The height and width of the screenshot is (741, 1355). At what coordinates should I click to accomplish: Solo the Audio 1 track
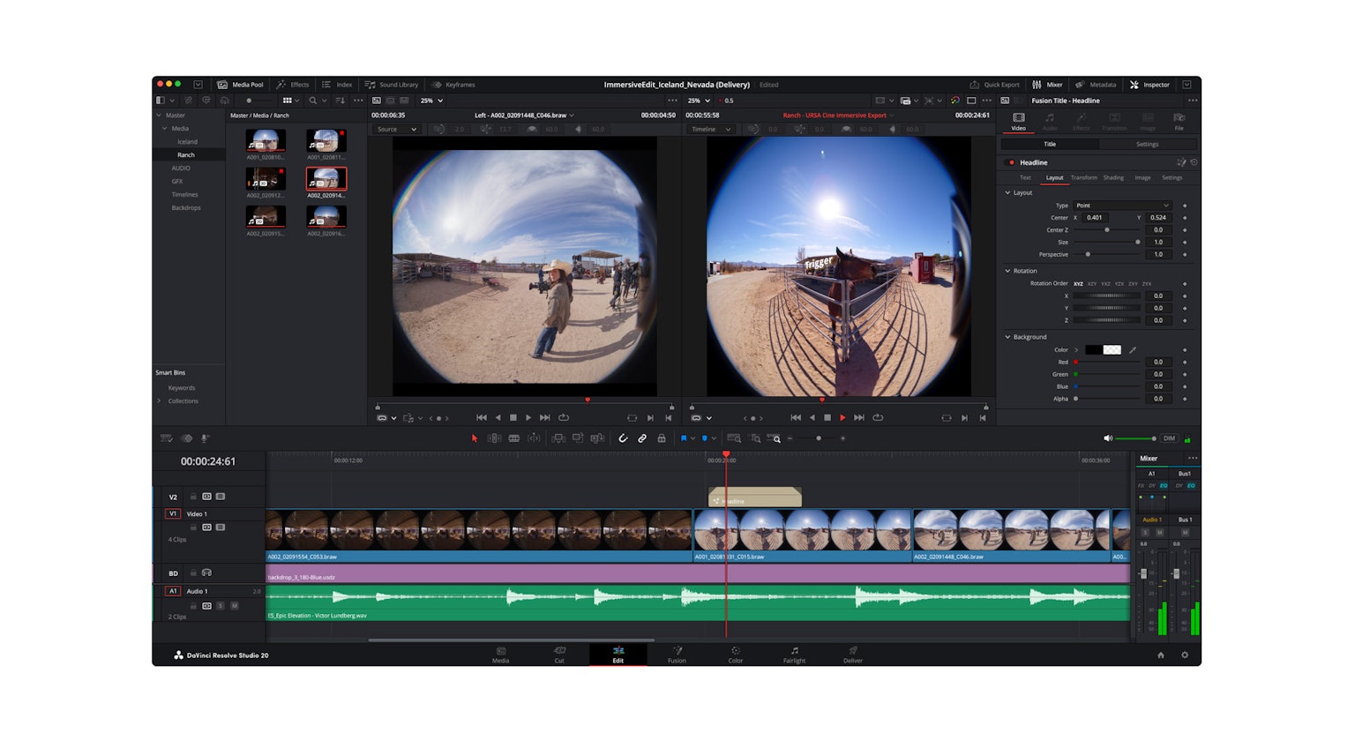click(222, 606)
